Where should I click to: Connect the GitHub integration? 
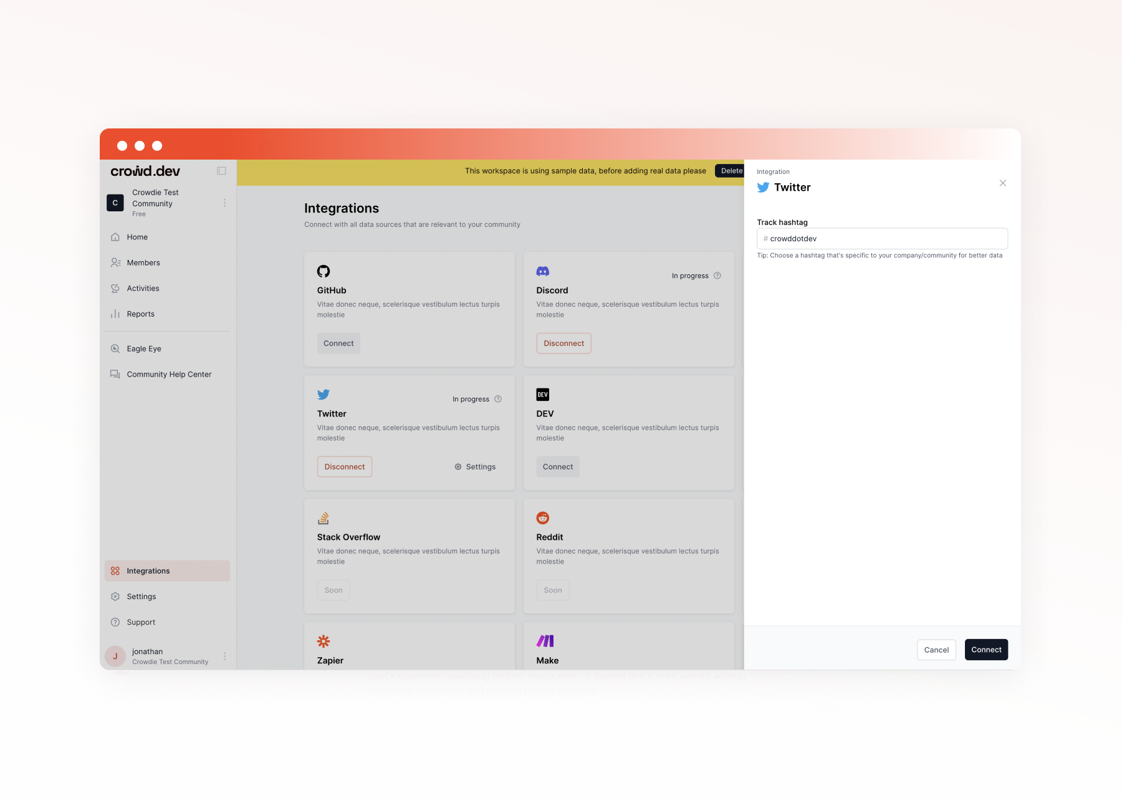[338, 344]
